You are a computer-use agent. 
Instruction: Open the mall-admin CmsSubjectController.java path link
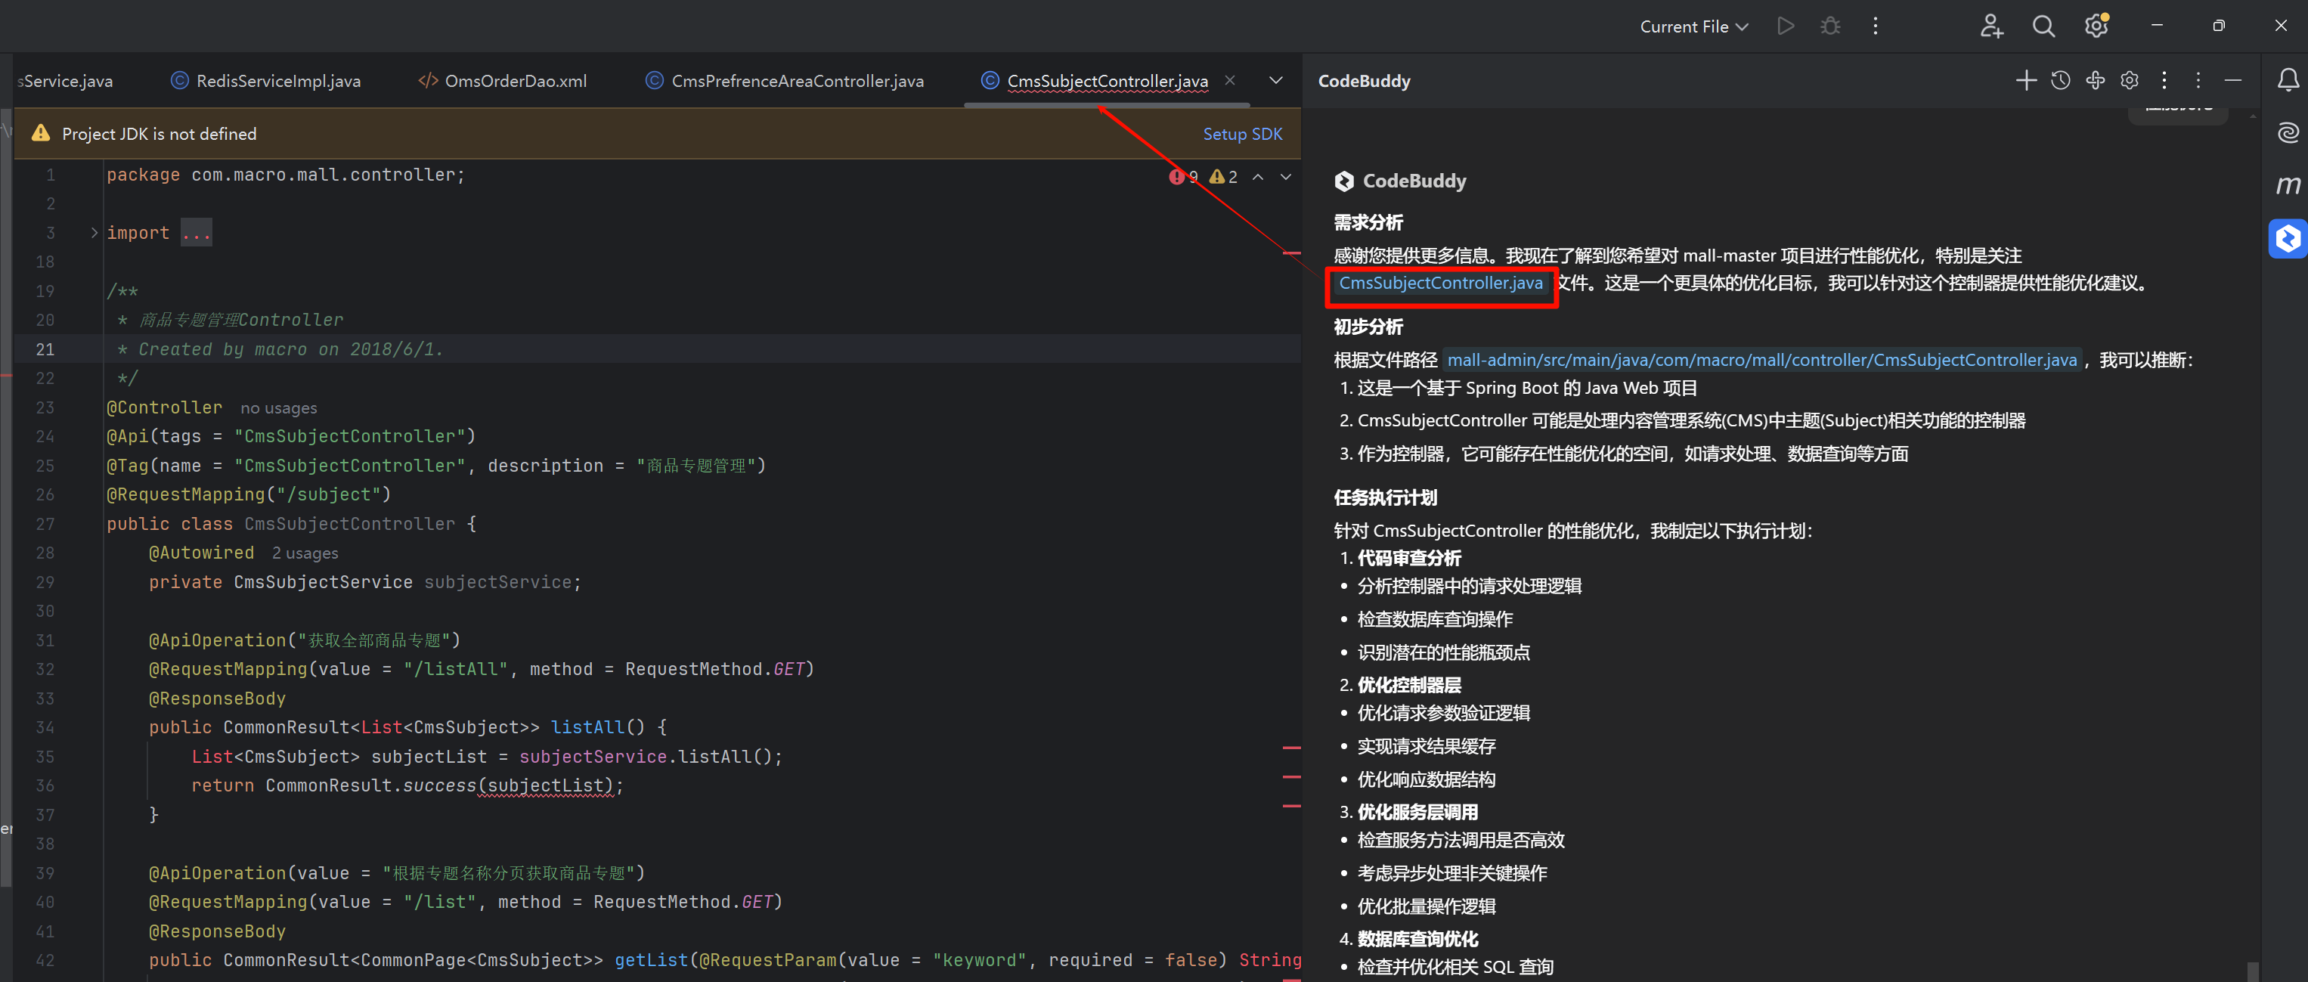pyautogui.click(x=1761, y=360)
